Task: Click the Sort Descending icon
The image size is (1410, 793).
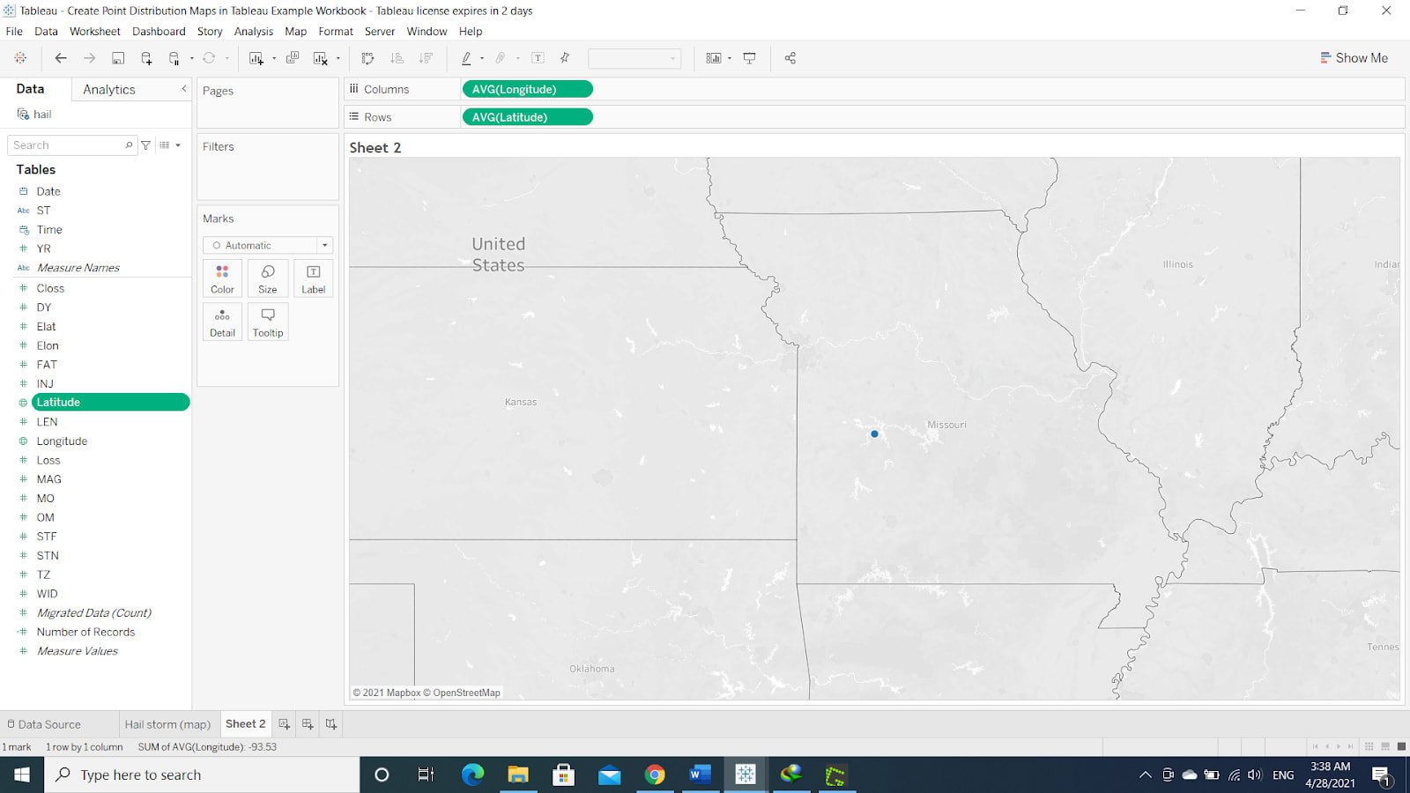Action: click(426, 58)
